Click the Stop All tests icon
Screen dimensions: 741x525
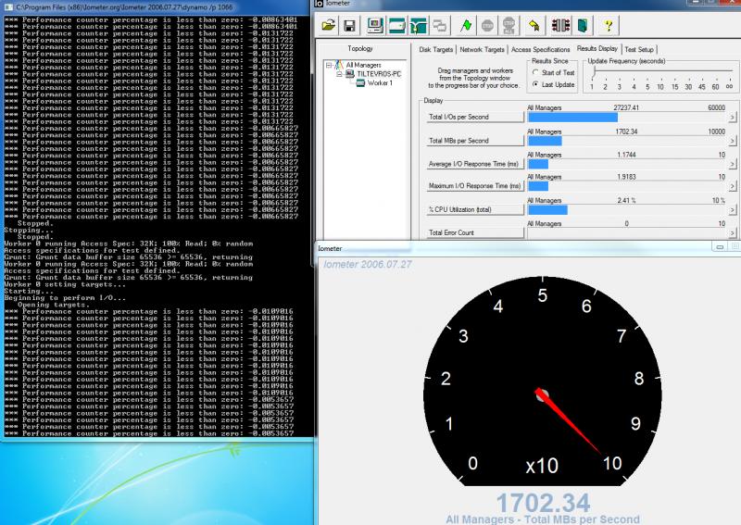point(509,25)
